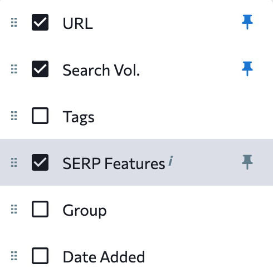Enable the Tags column checkbox
The image size is (273, 278).
pyautogui.click(x=40, y=116)
